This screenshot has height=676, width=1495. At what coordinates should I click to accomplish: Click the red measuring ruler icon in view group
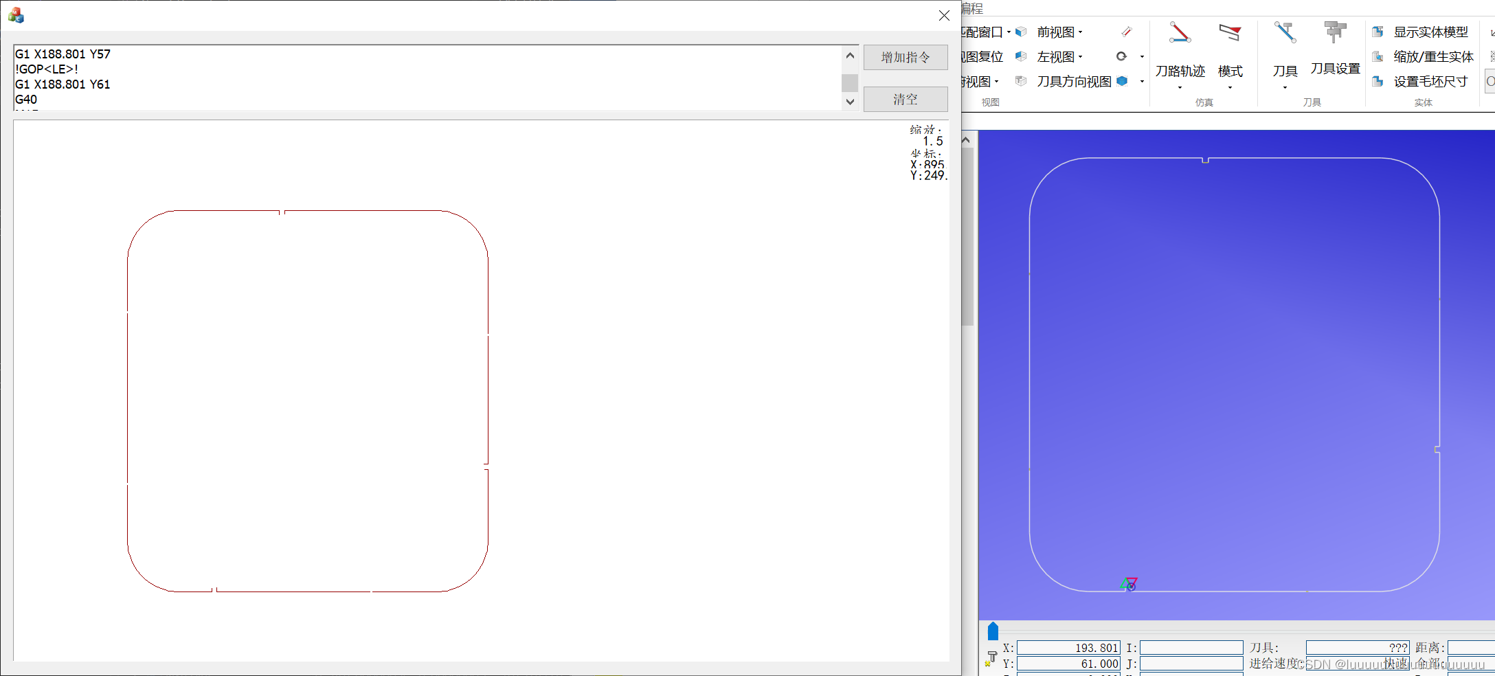tap(1126, 32)
